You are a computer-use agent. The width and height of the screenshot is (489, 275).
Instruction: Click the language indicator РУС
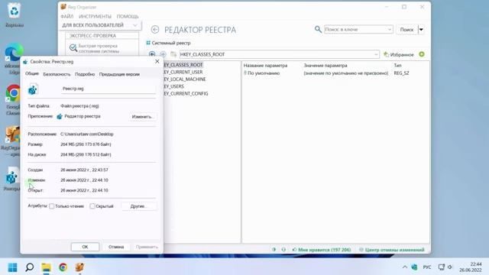click(427, 267)
